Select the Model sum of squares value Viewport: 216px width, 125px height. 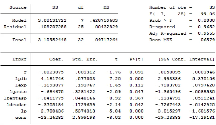coord(52,20)
